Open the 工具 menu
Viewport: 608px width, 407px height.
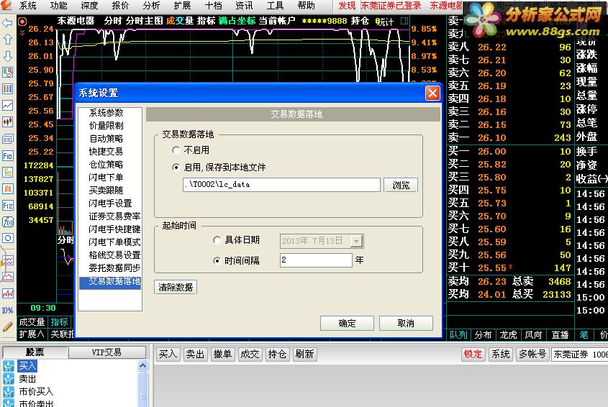[x=276, y=6]
